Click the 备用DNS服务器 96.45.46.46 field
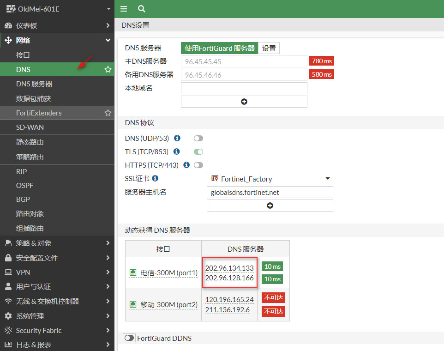The width and height of the screenshot is (444, 351). coord(244,75)
